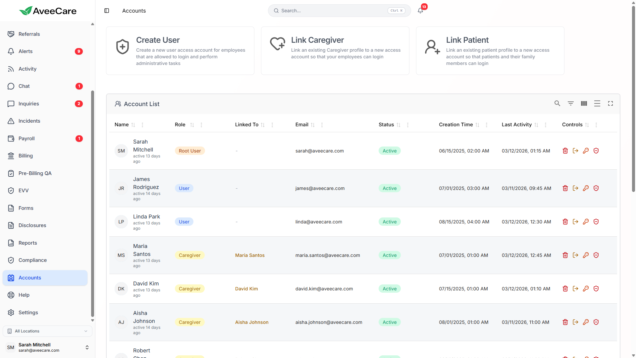Click the Create User card

tap(180, 51)
